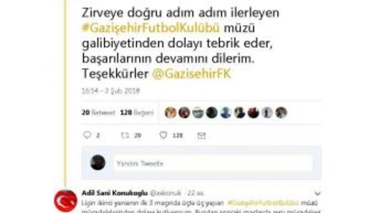Like the tweet with heart icon

coord(163,135)
